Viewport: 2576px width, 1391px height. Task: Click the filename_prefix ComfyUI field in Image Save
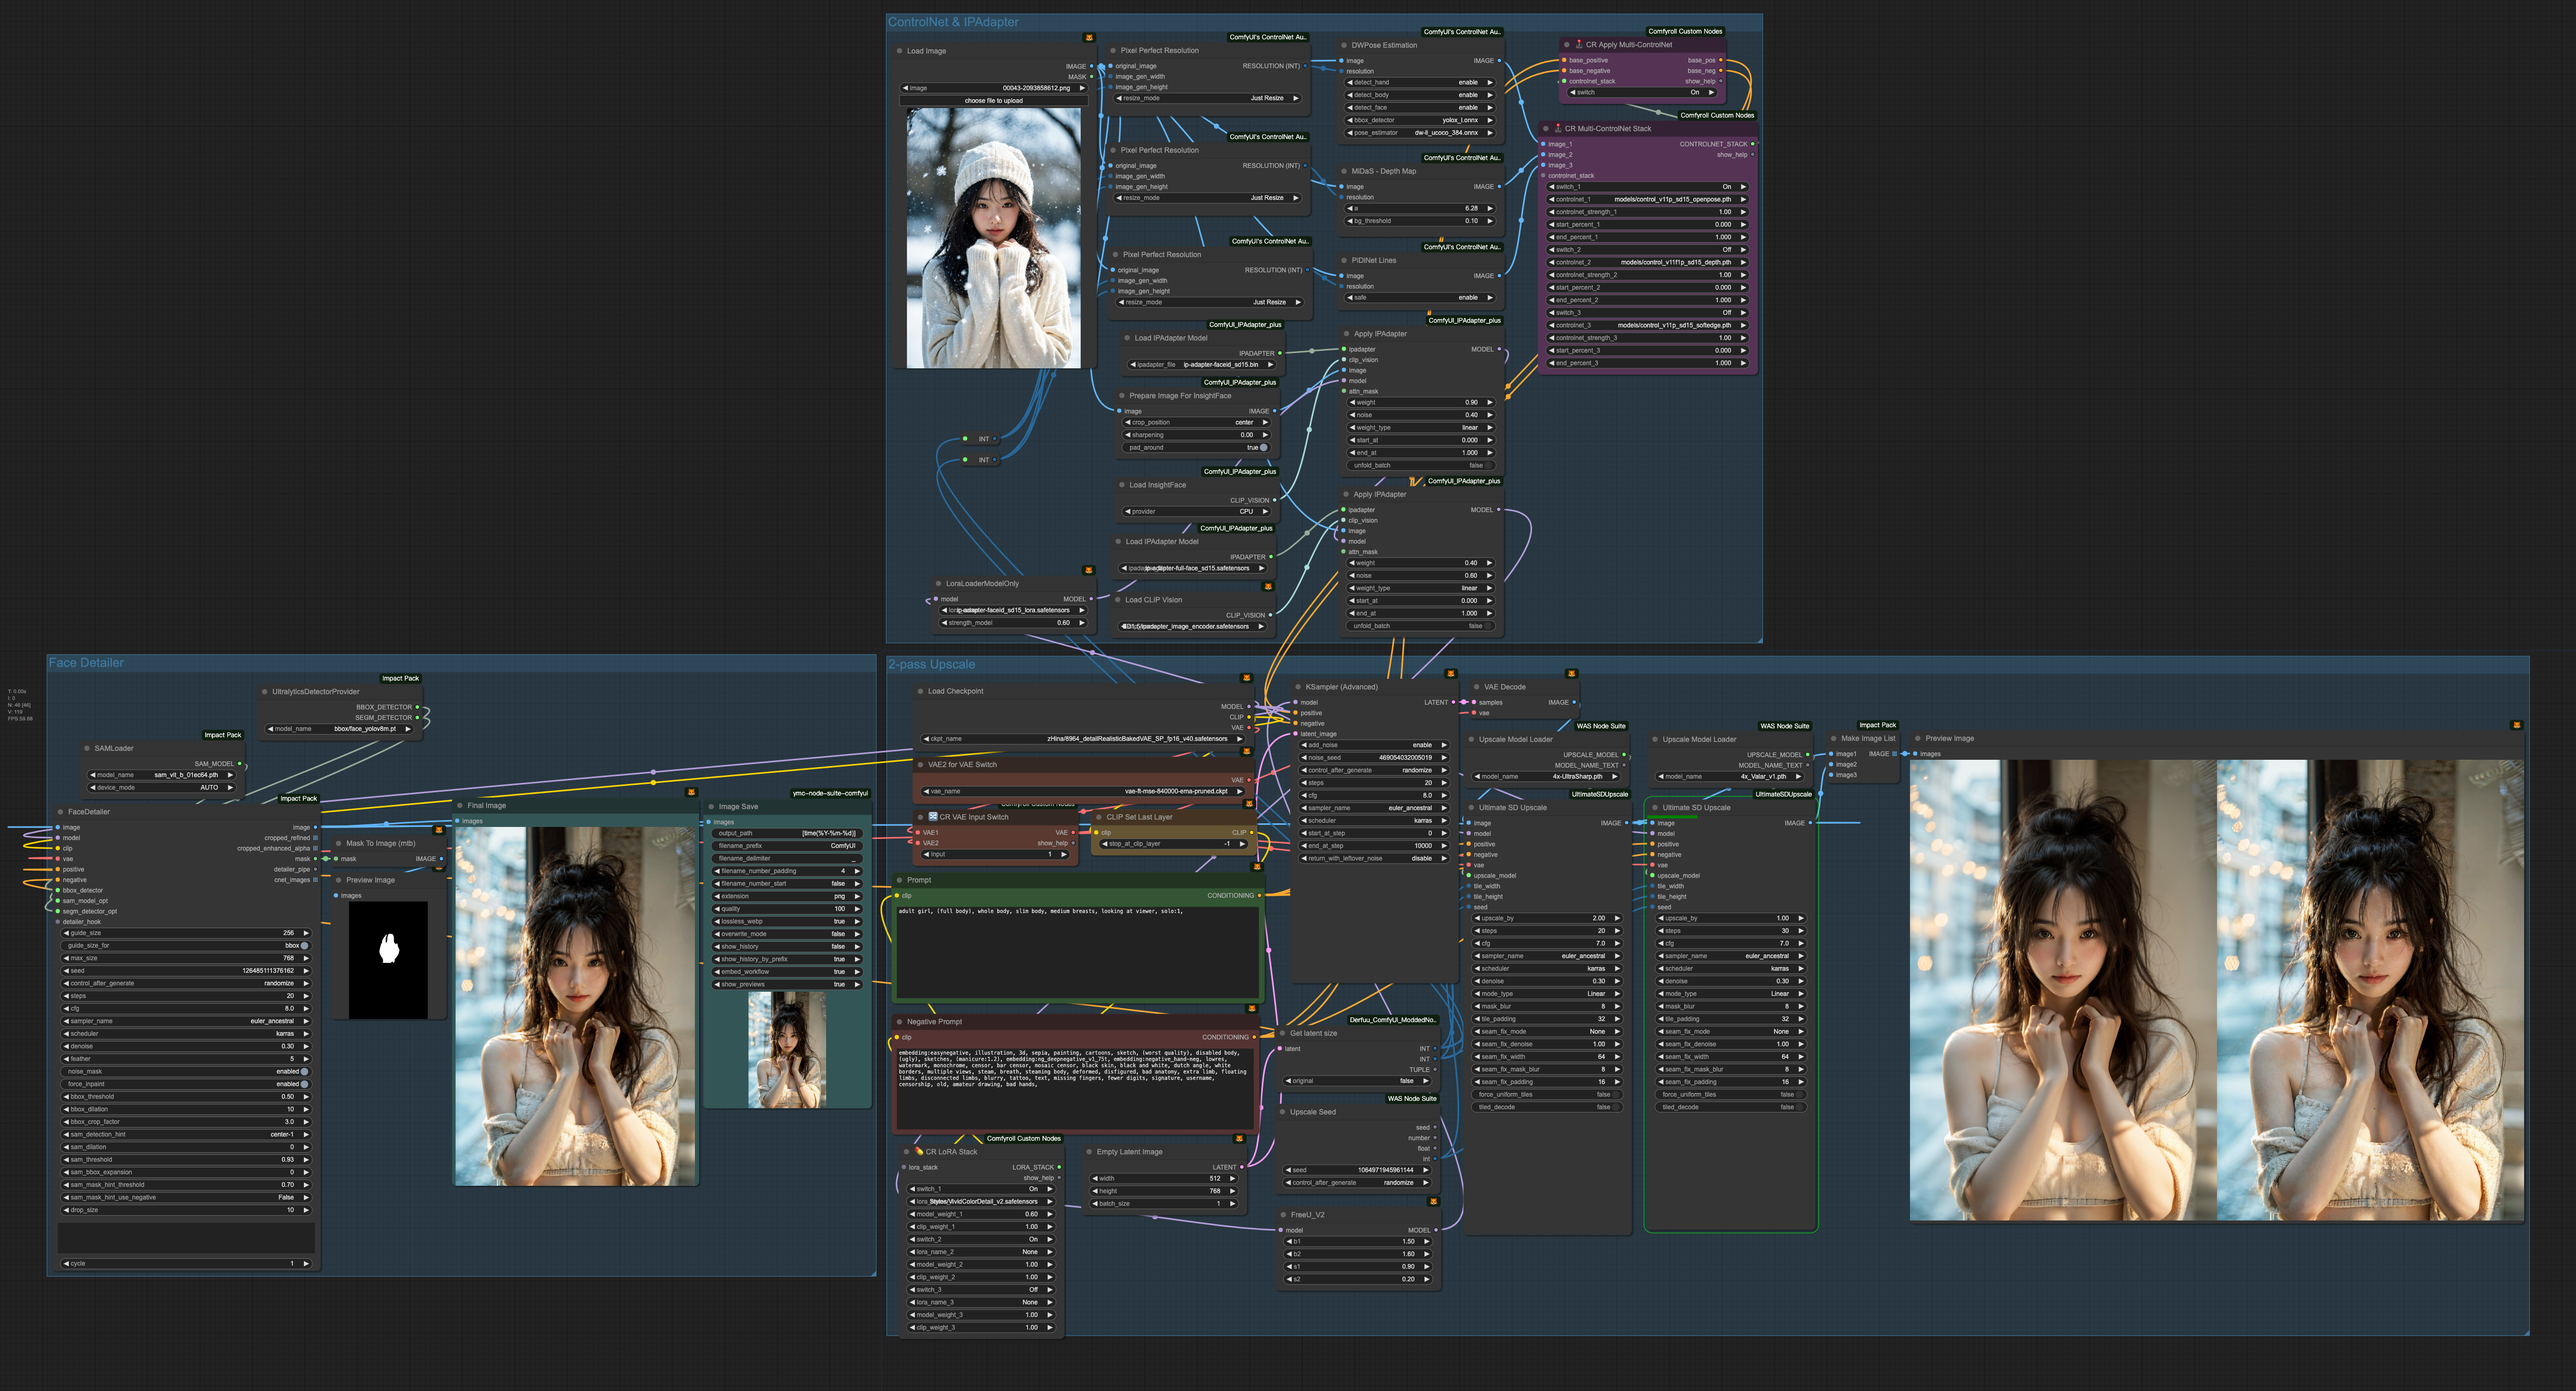(x=788, y=846)
